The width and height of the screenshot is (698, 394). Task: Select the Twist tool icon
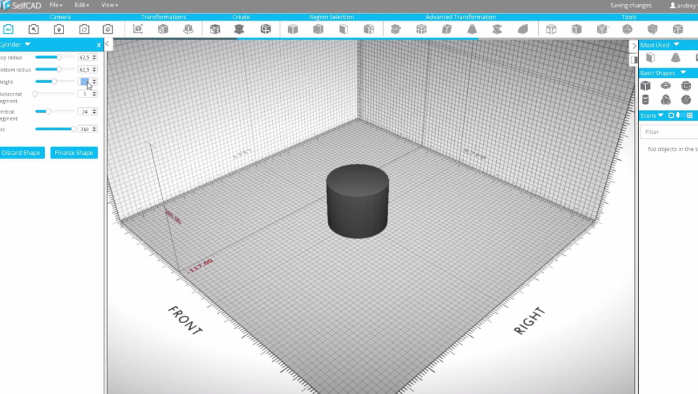(497, 30)
